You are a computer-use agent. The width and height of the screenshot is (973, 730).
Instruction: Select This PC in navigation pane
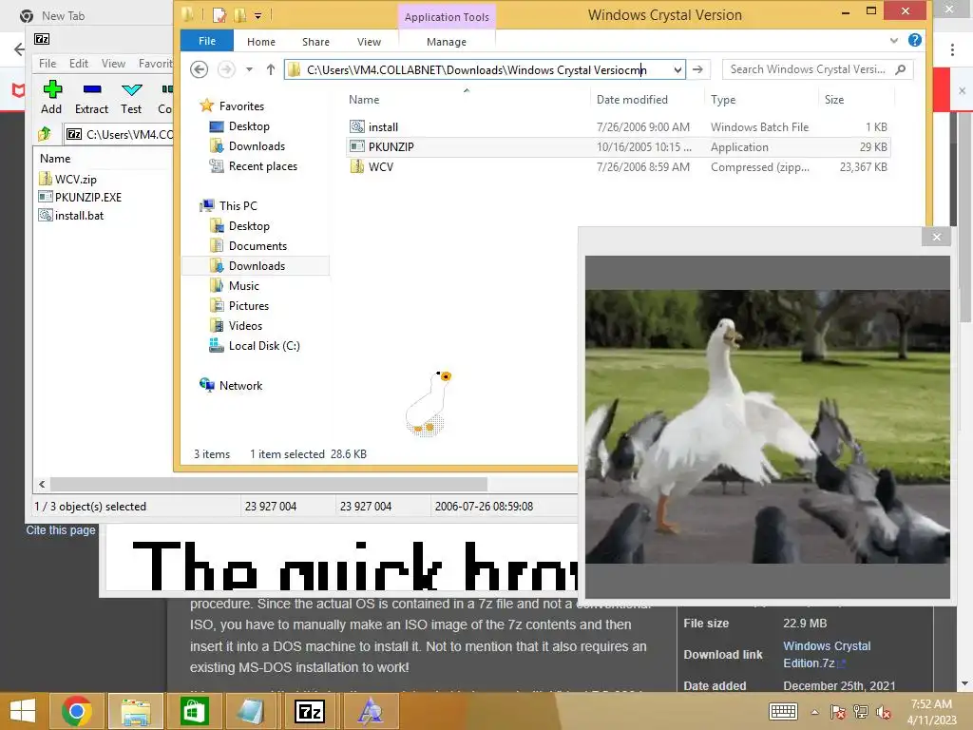click(228, 205)
